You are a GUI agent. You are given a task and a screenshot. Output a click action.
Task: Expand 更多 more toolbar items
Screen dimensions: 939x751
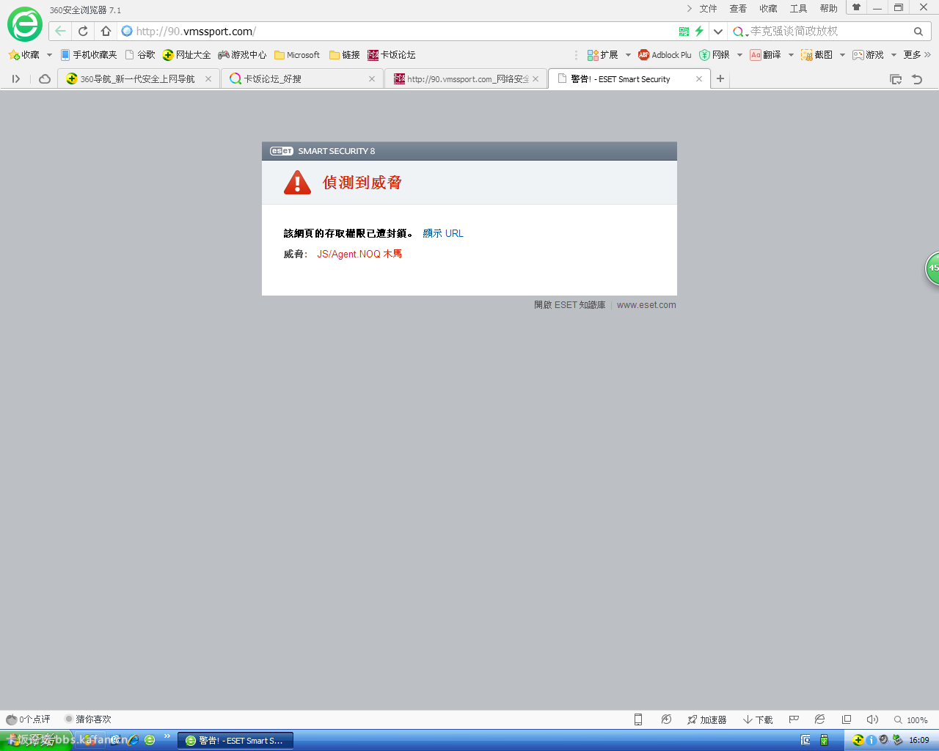click(x=917, y=55)
